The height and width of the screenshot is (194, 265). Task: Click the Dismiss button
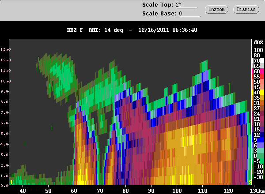click(246, 9)
